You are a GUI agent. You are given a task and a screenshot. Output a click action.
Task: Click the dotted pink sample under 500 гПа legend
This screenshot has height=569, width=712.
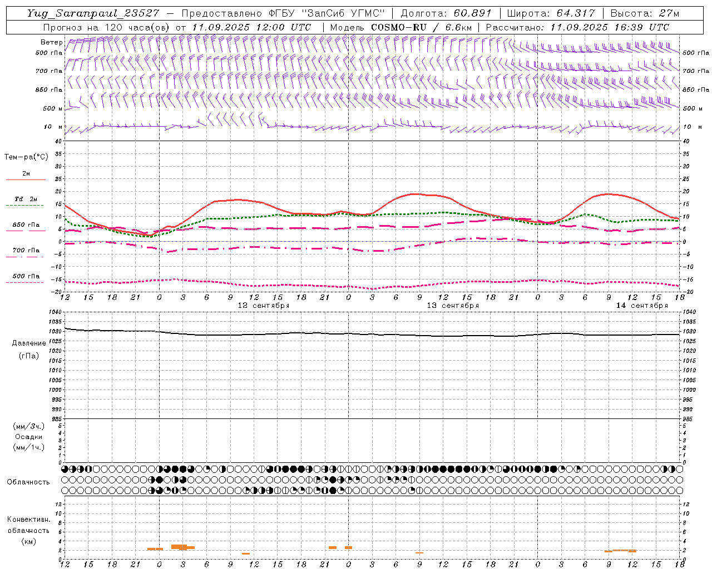[x=24, y=282]
